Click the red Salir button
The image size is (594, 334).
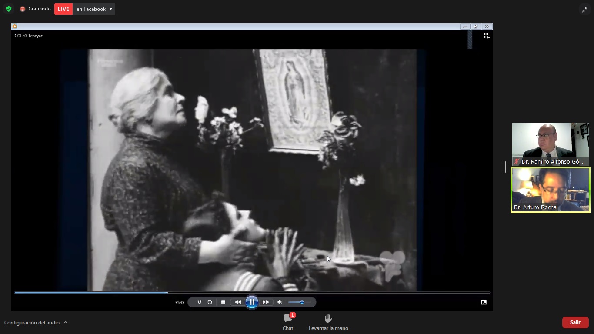(575, 322)
